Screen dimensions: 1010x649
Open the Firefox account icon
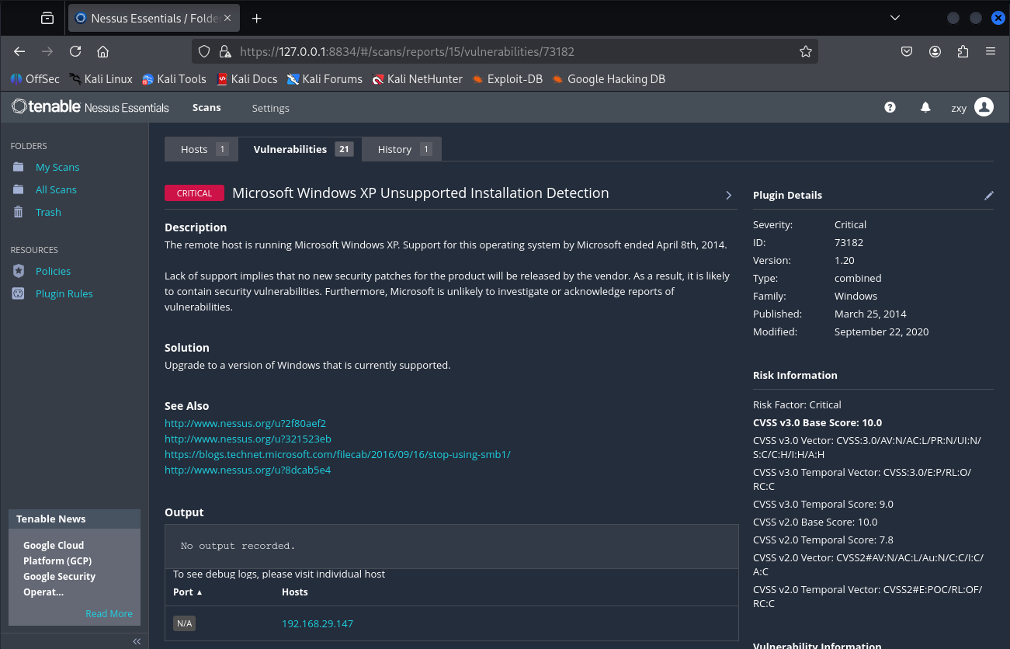pyautogui.click(x=935, y=51)
